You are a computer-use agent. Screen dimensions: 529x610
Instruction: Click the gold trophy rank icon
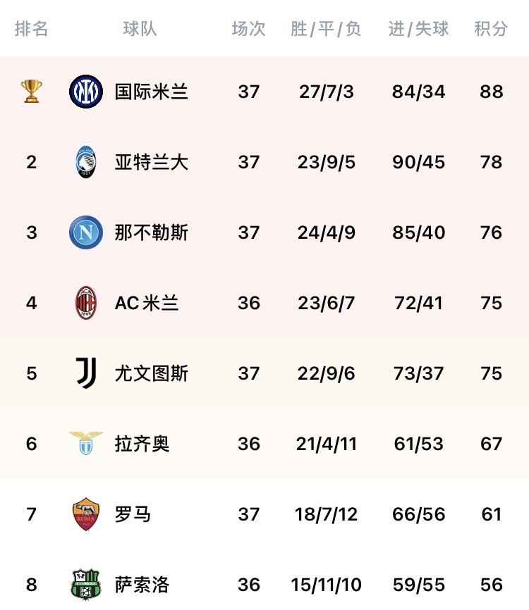32,92
